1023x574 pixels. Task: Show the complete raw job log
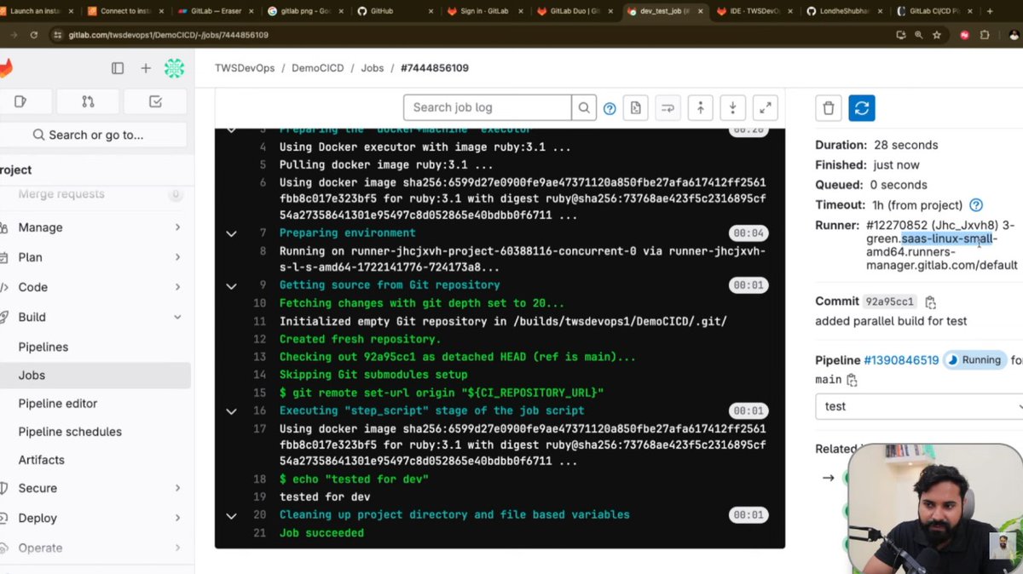[635, 108]
